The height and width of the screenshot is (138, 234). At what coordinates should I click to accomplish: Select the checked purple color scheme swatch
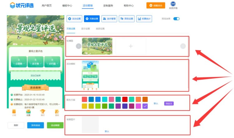[145, 106]
